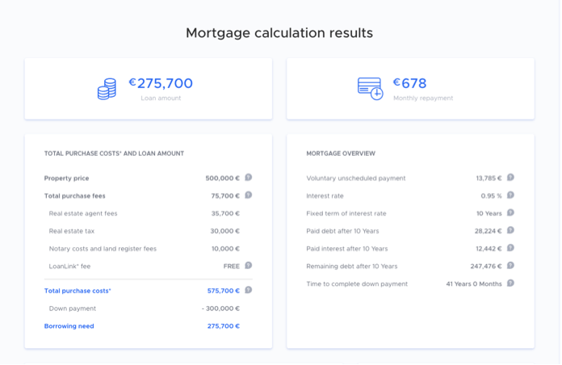Click the €678 monthly repayment figure

(x=410, y=83)
